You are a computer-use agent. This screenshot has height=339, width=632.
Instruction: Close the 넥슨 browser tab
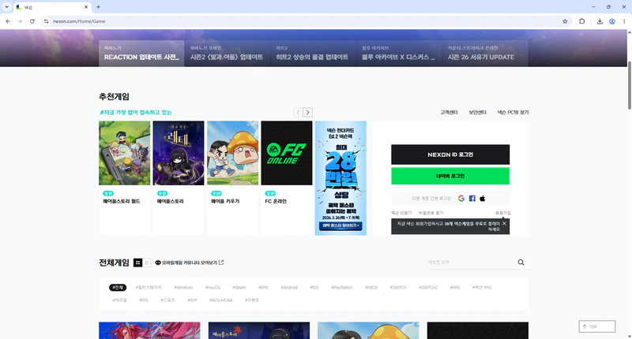pyautogui.click(x=86, y=7)
